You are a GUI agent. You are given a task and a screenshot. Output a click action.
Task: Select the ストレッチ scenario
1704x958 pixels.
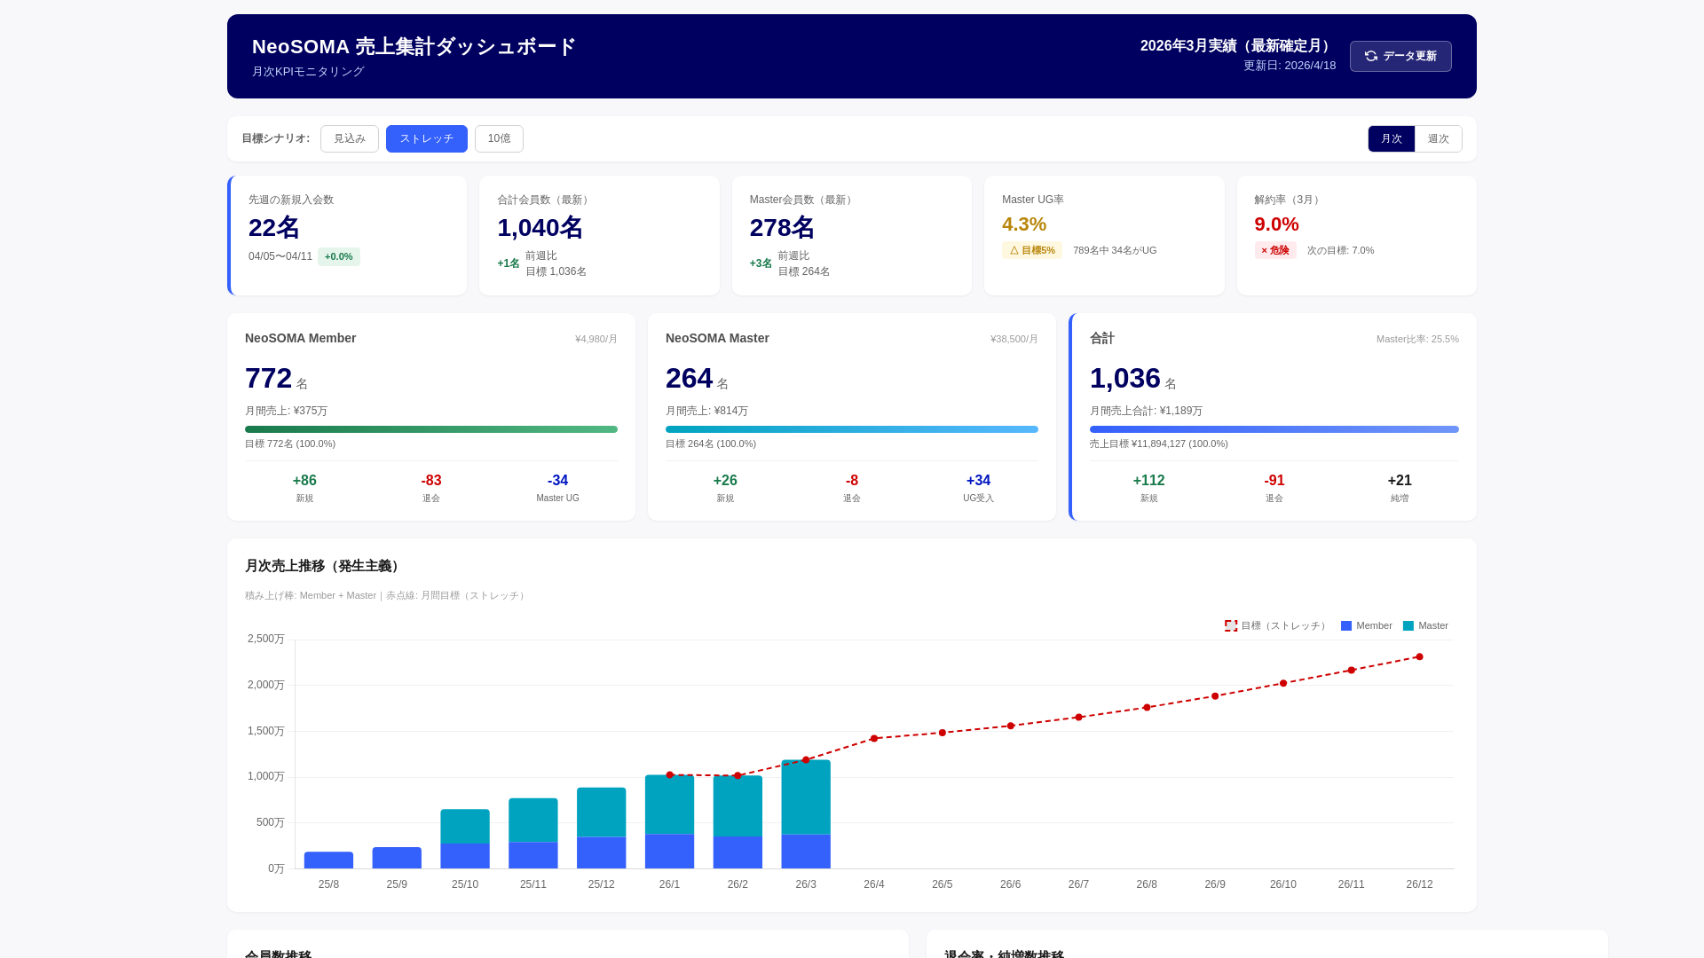point(427,138)
